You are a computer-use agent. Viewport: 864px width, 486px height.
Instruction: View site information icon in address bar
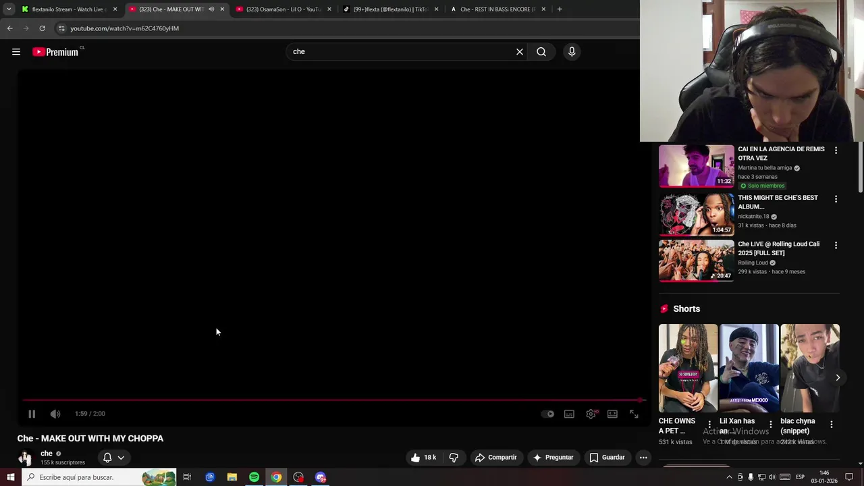(x=61, y=28)
